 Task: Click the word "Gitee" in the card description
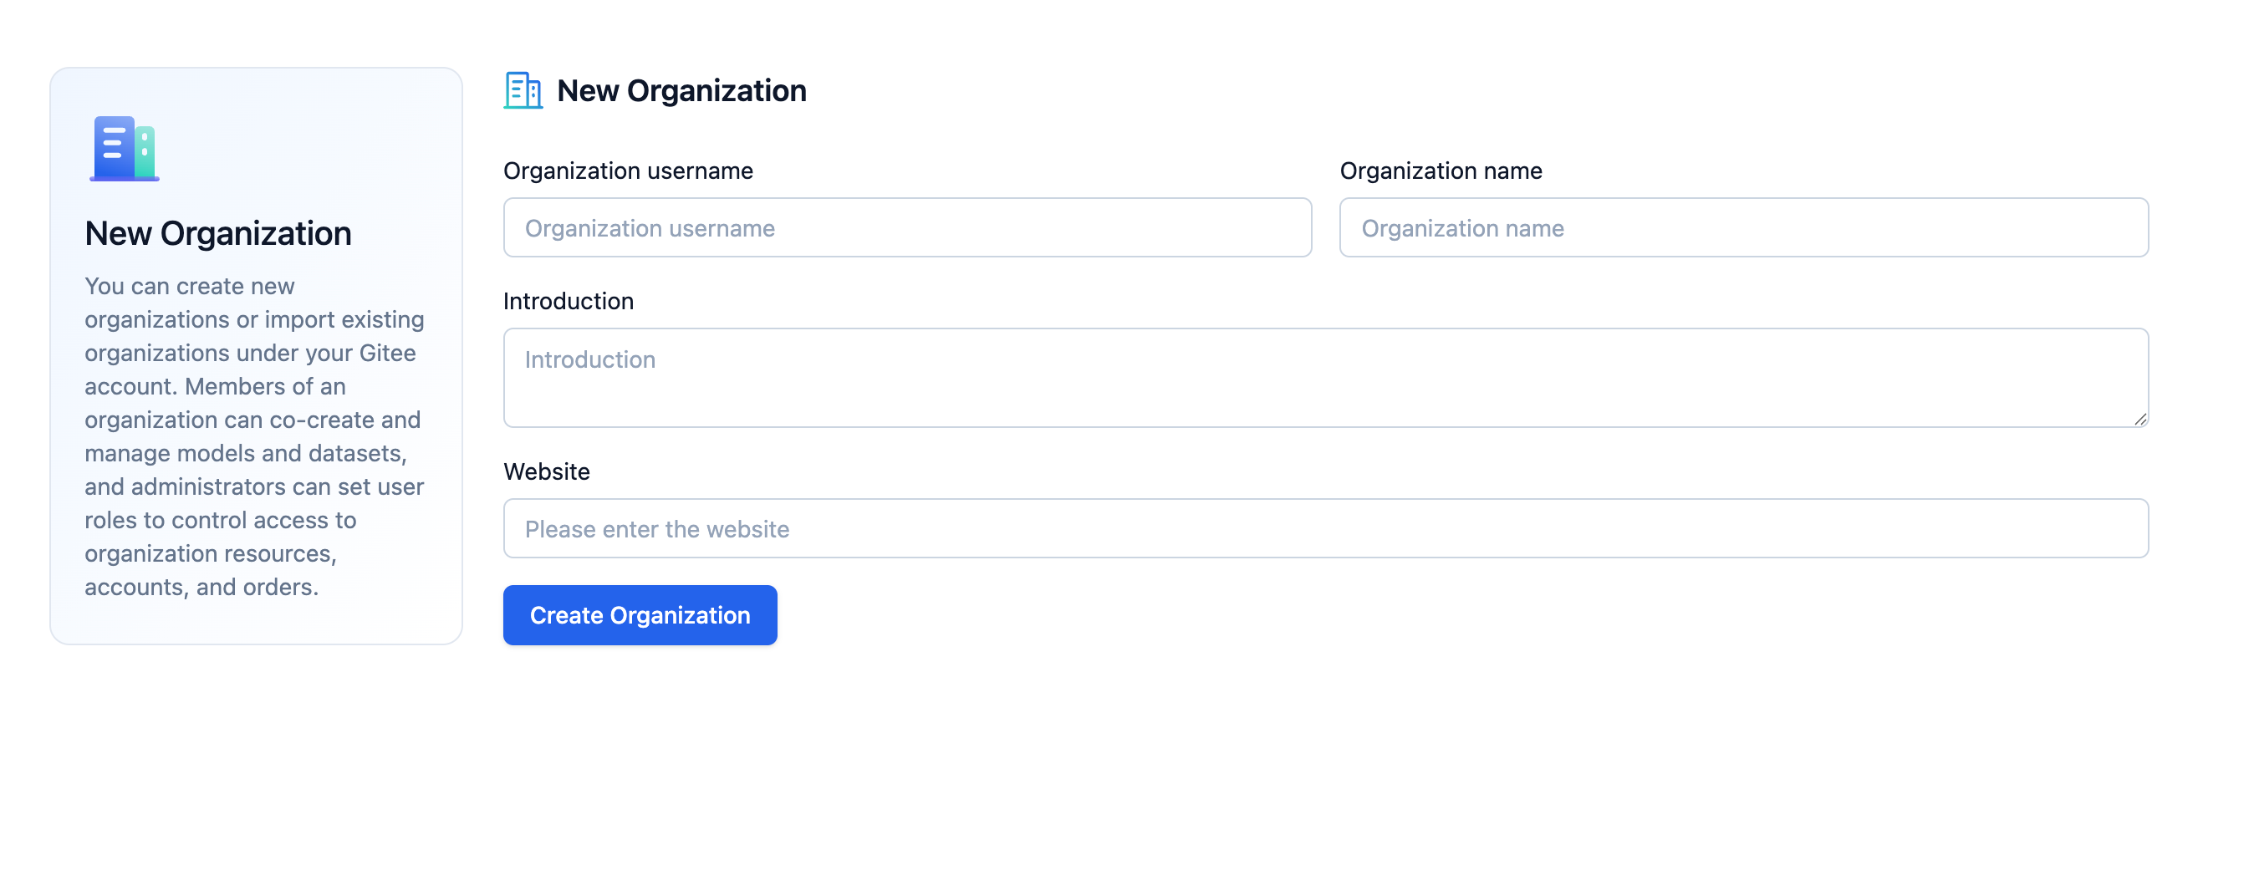387,353
